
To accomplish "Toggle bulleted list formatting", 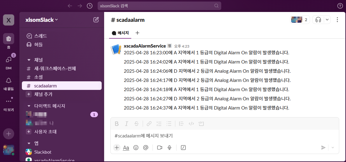I will 169,124.
